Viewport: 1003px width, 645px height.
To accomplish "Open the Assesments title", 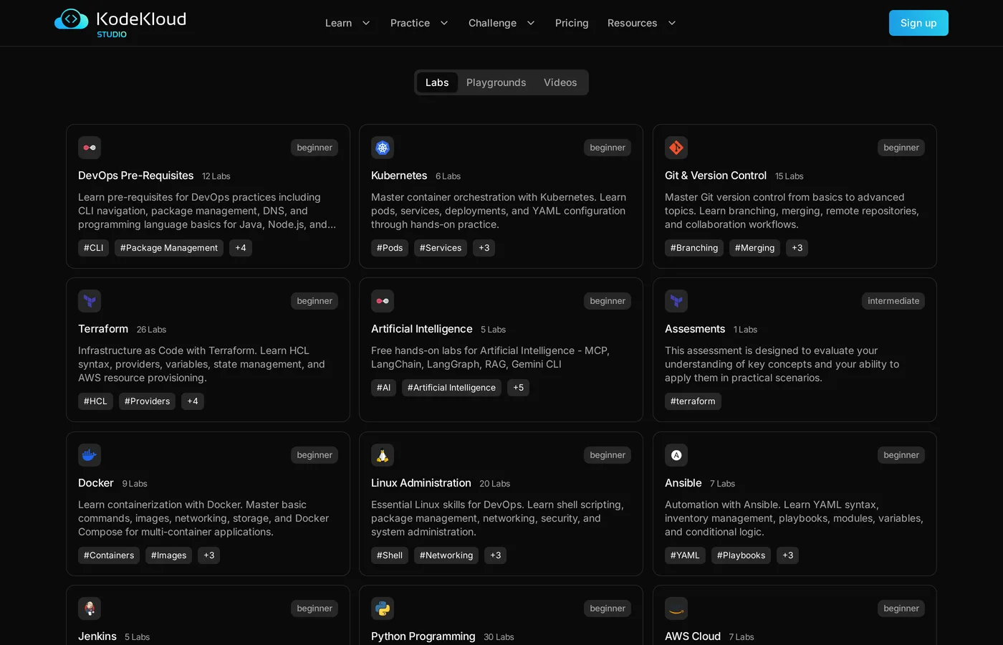I will tap(695, 329).
